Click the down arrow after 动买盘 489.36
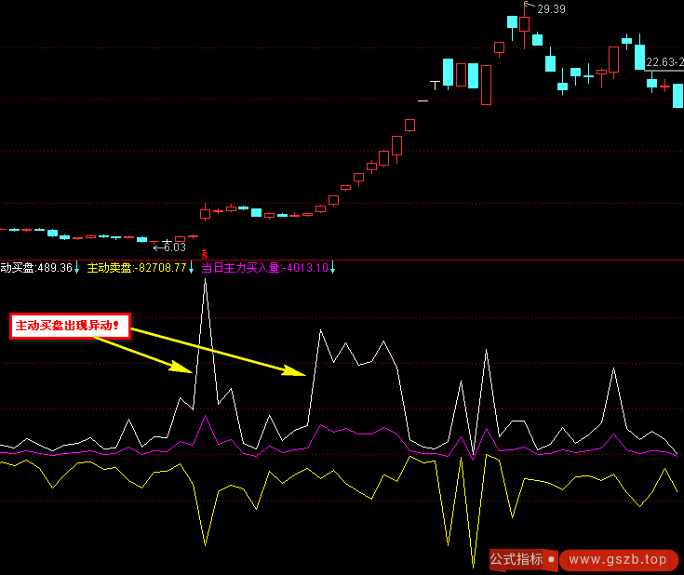 click(x=77, y=268)
